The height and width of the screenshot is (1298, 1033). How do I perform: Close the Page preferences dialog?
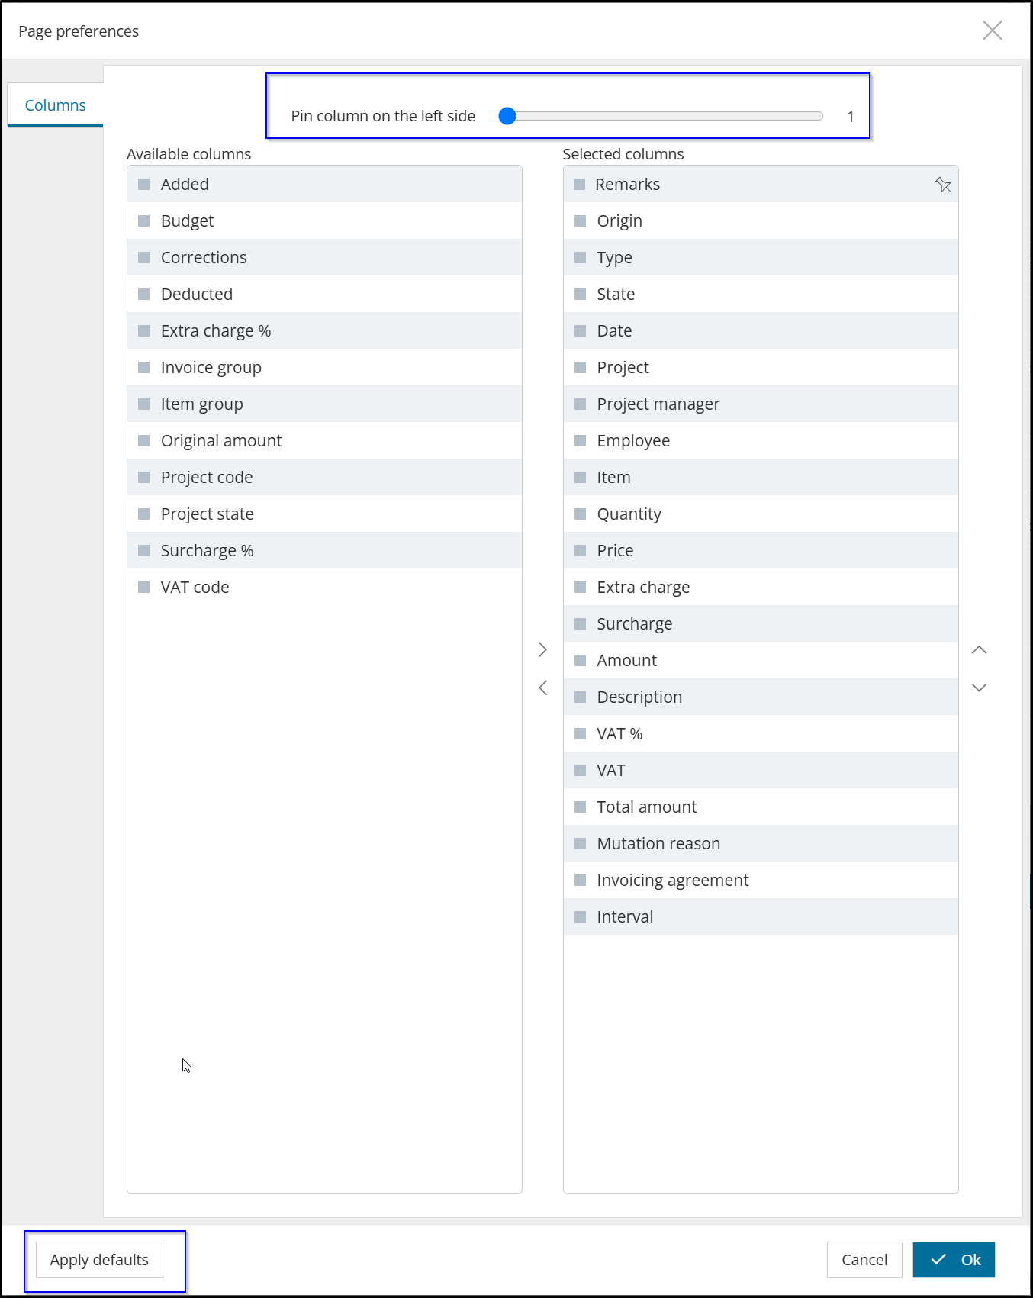coord(993,31)
